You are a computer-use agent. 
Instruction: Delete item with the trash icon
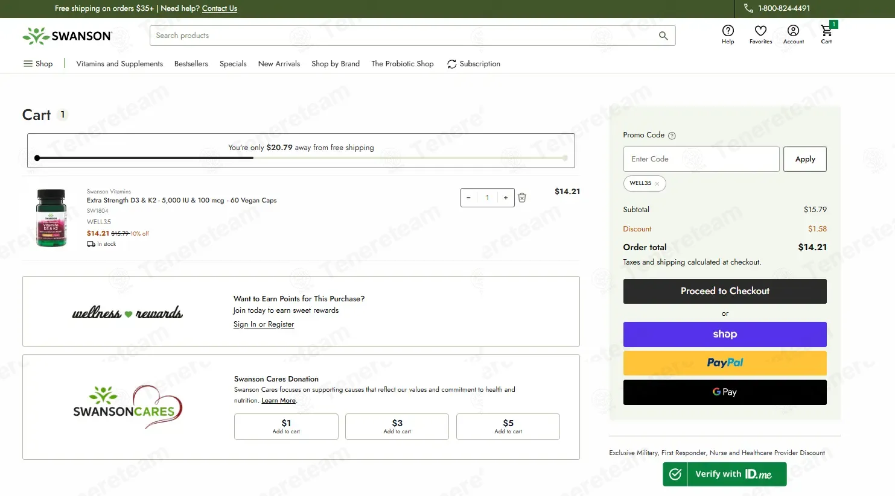point(522,198)
